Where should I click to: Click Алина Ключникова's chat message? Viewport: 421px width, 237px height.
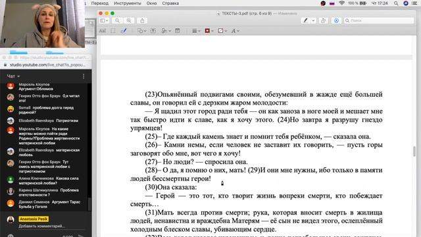(x=48, y=180)
